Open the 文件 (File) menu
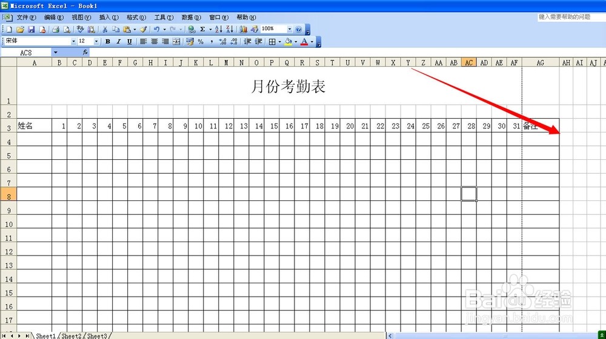Screen dimensions: 606x339 tap(26, 18)
